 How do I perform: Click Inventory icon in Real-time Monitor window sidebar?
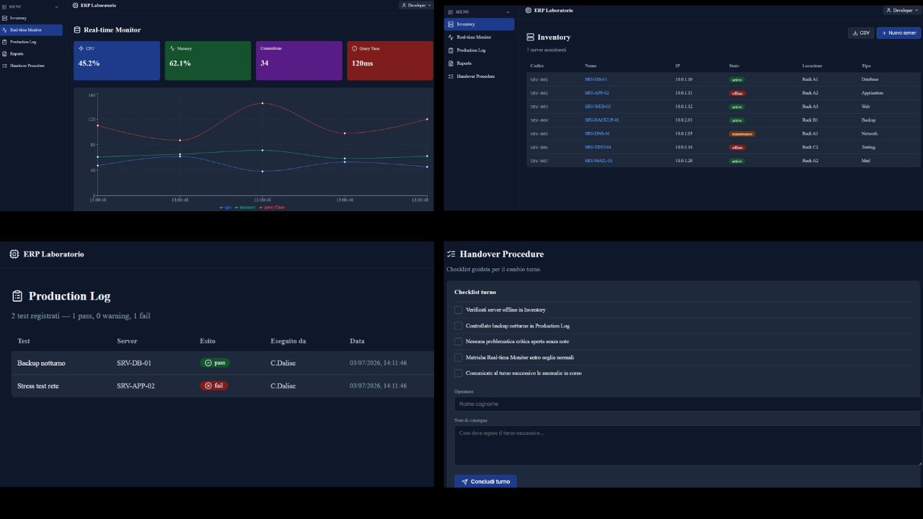point(4,18)
